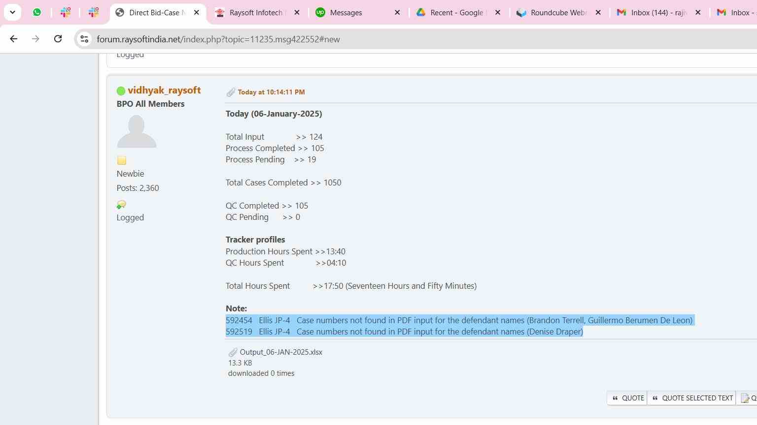Click the QUOTE SELECTED TEXT button
The height and width of the screenshot is (425, 757).
[x=692, y=398]
